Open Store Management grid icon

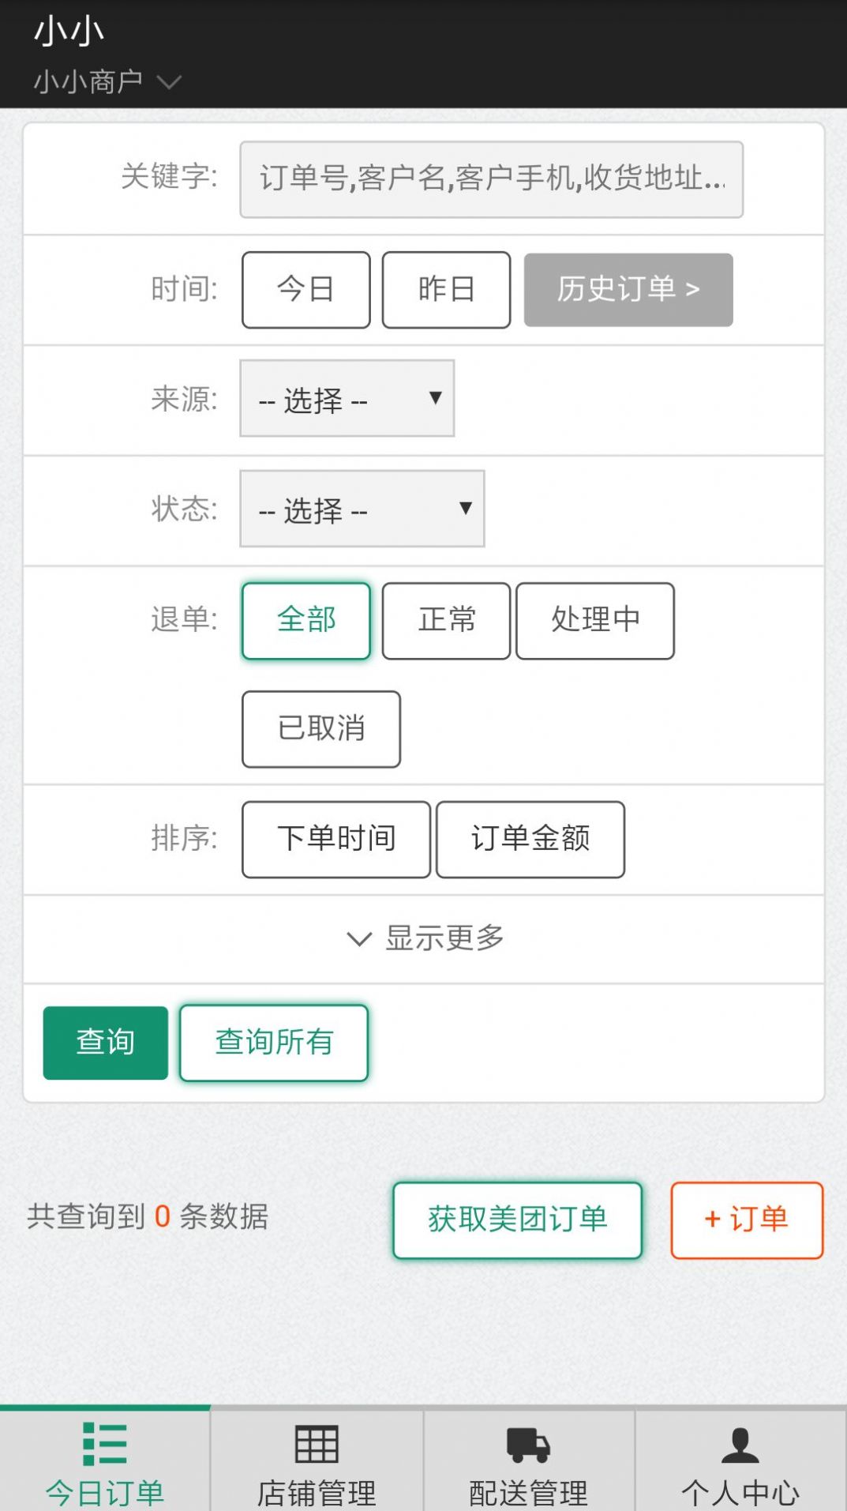click(x=317, y=1444)
